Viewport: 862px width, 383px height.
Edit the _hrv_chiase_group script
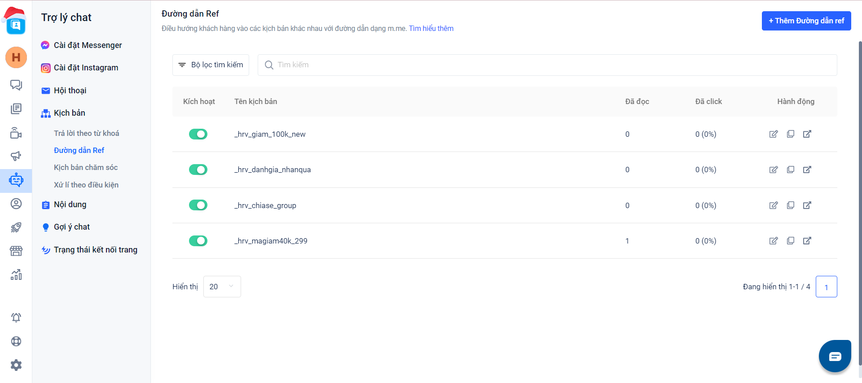click(774, 205)
